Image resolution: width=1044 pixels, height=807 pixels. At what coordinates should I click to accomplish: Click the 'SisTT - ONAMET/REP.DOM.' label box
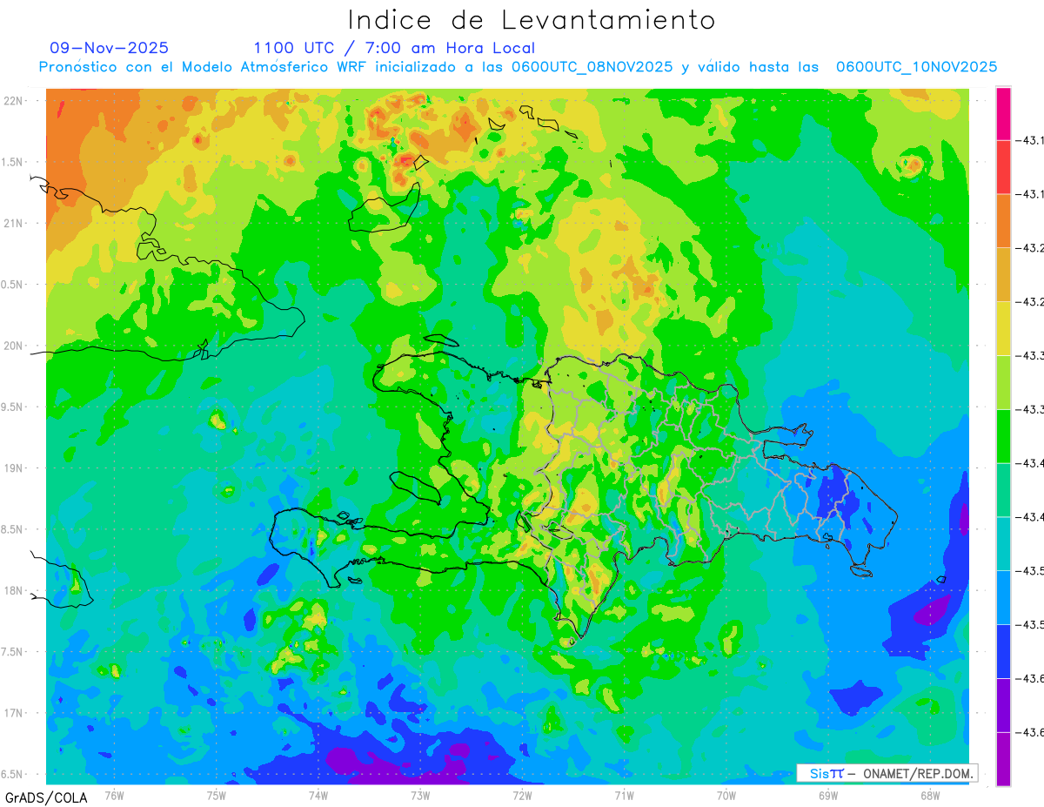(887, 773)
